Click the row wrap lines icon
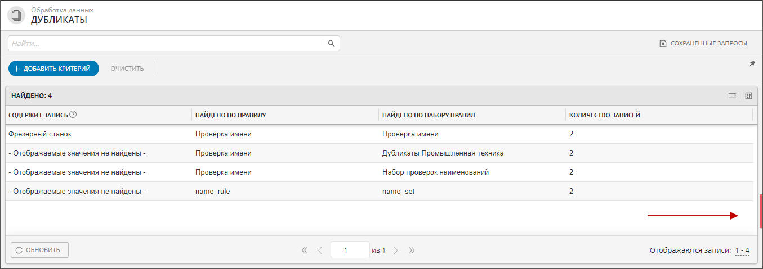The image size is (763, 269). [x=732, y=95]
